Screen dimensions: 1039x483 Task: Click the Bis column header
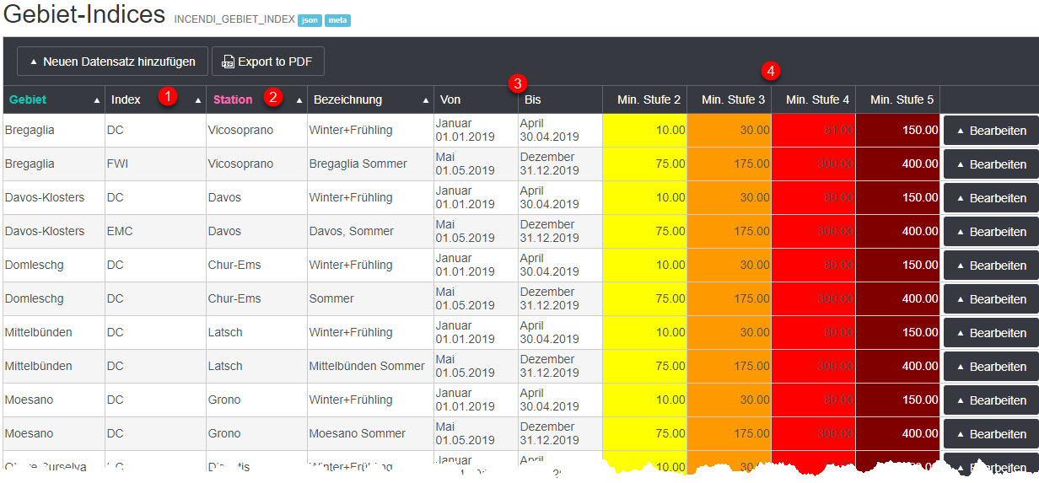[x=561, y=99]
